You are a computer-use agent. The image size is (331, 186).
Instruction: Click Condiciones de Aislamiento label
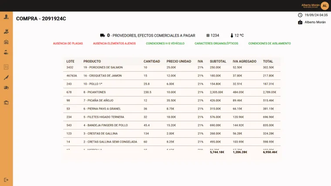(269, 43)
